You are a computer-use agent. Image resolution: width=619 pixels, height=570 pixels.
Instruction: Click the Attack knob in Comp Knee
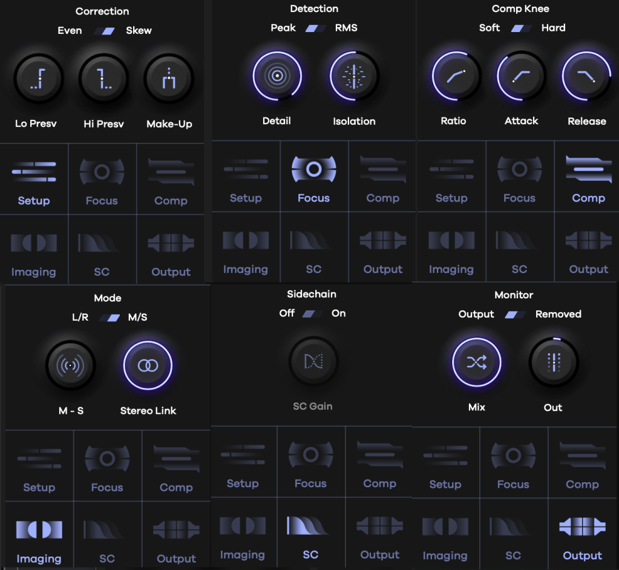[522, 76]
